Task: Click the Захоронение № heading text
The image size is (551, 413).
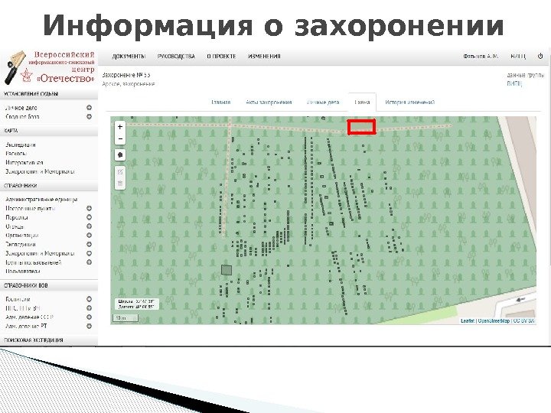Action: tap(126, 75)
